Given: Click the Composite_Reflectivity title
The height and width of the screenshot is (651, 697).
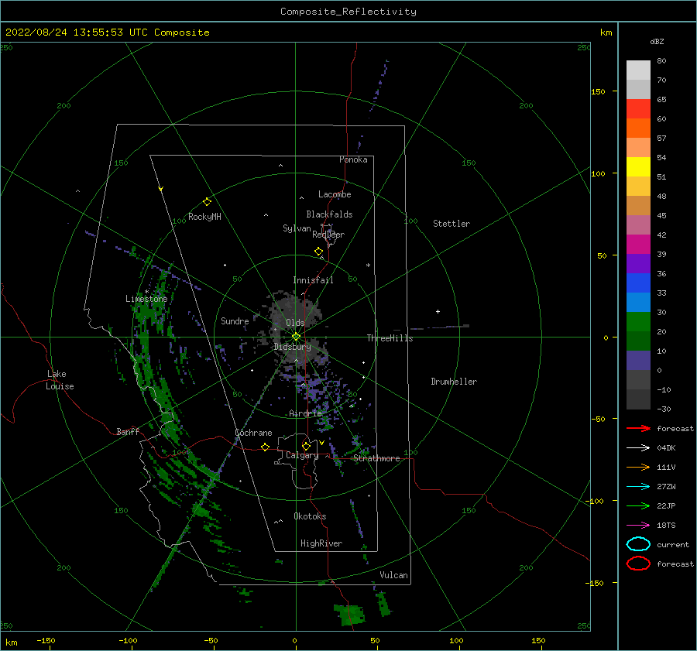Looking at the screenshot, I should coord(348,12).
